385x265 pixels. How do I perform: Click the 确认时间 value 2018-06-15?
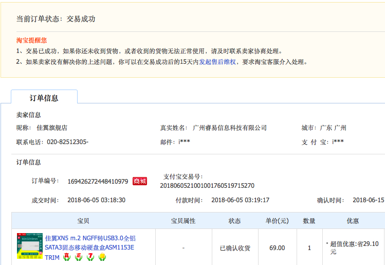pyautogui.click(x=369, y=200)
